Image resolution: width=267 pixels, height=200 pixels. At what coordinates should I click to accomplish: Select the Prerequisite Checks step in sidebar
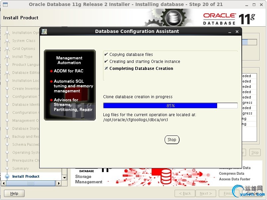click(x=26, y=160)
